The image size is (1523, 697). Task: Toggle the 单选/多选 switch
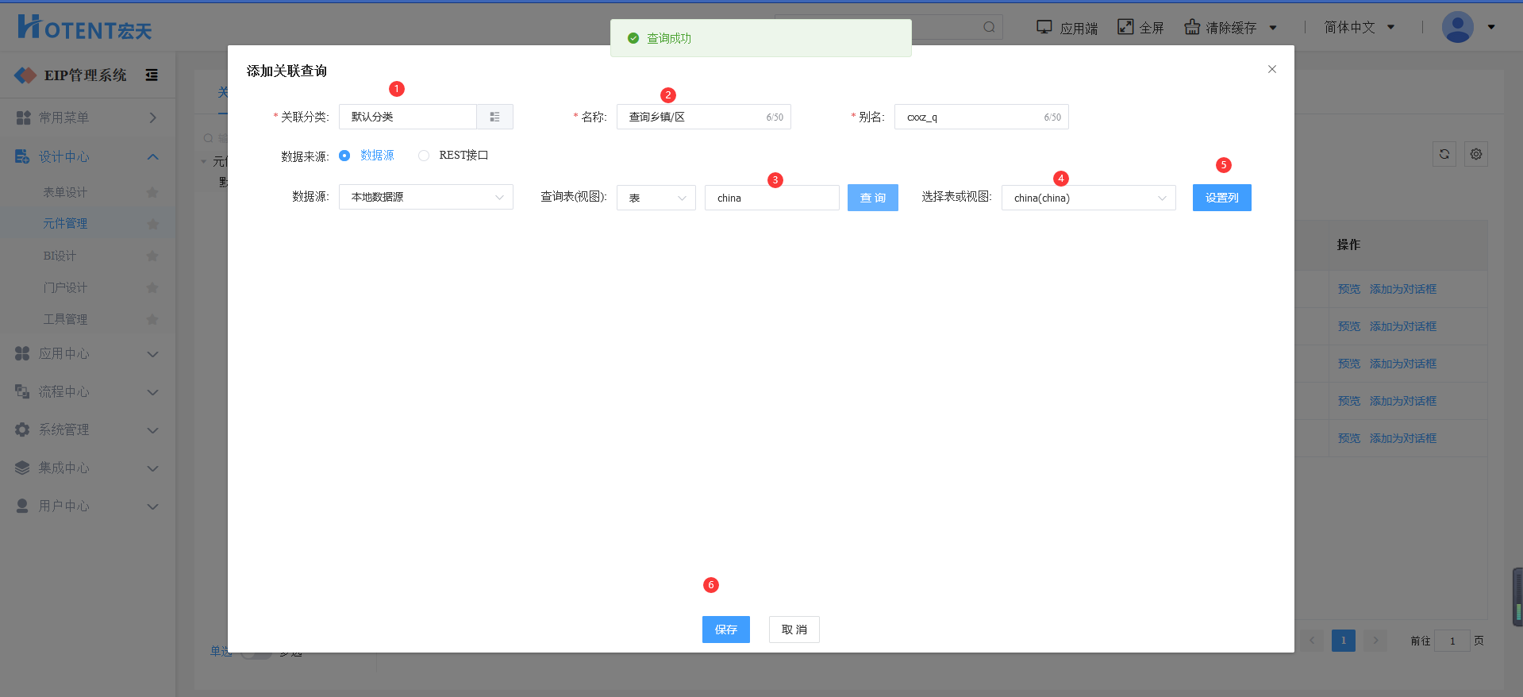coord(256,653)
